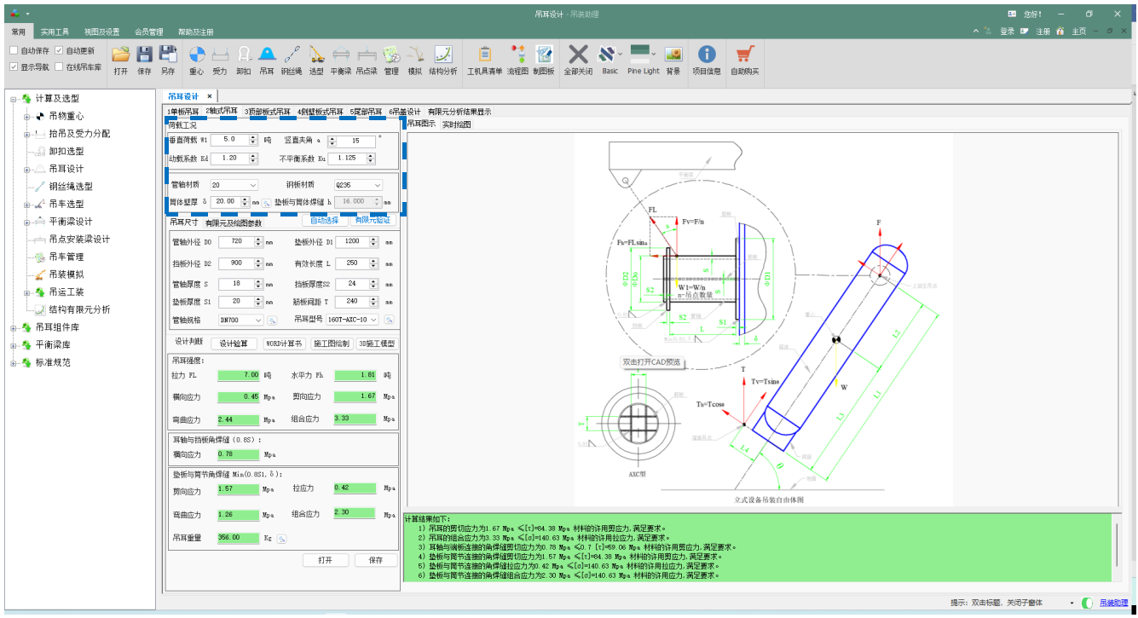Select the 卸扣 shackle tool icon
The height and width of the screenshot is (618, 1138).
pos(244,54)
